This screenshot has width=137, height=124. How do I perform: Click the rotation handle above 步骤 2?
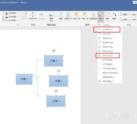(x=54, y=51)
